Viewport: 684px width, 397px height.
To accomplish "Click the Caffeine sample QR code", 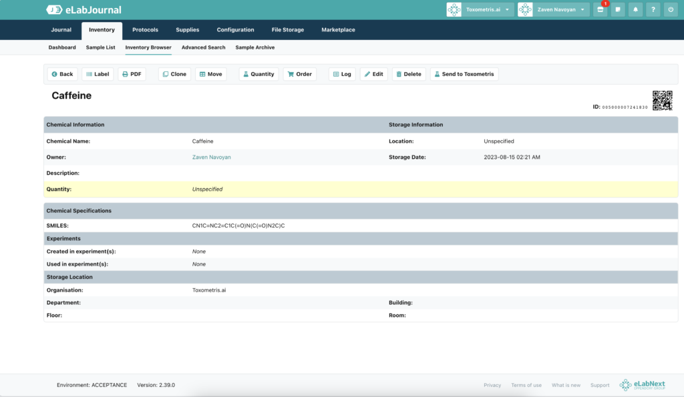I will pyautogui.click(x=662, y=101).
